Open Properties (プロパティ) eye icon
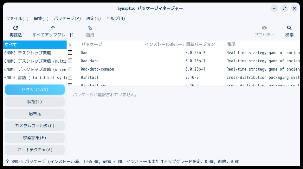This screenshot has width=303, height=169. click(264, 28)
